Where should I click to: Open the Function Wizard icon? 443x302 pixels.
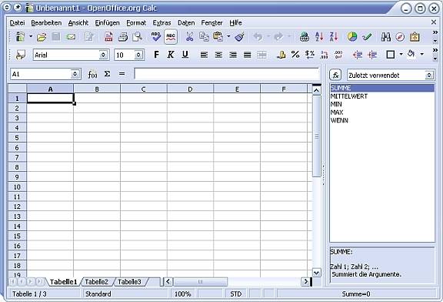tap(92, 74)
